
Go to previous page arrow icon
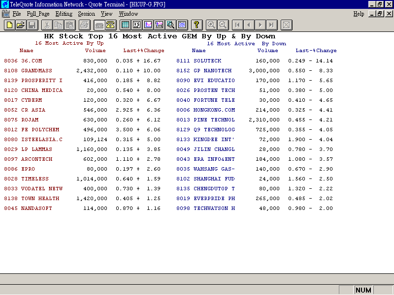tap(249, 25)
